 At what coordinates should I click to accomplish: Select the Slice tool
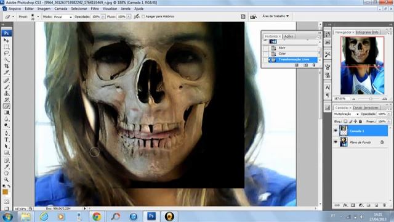(6, 73)
